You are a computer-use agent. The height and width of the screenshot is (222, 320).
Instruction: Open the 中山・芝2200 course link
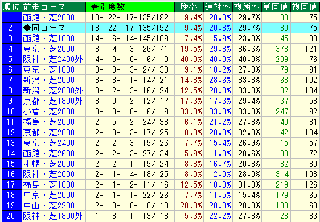click(x=49, y=205)
